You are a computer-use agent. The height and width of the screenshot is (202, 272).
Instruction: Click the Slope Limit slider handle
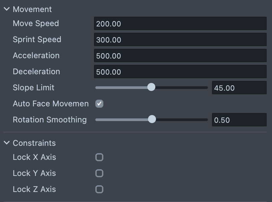click(151, 88)
